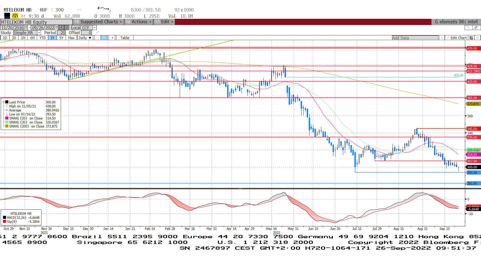Click Offset value field
The image size is (481, 262).
pyautogui.click(x=87, y=33)
